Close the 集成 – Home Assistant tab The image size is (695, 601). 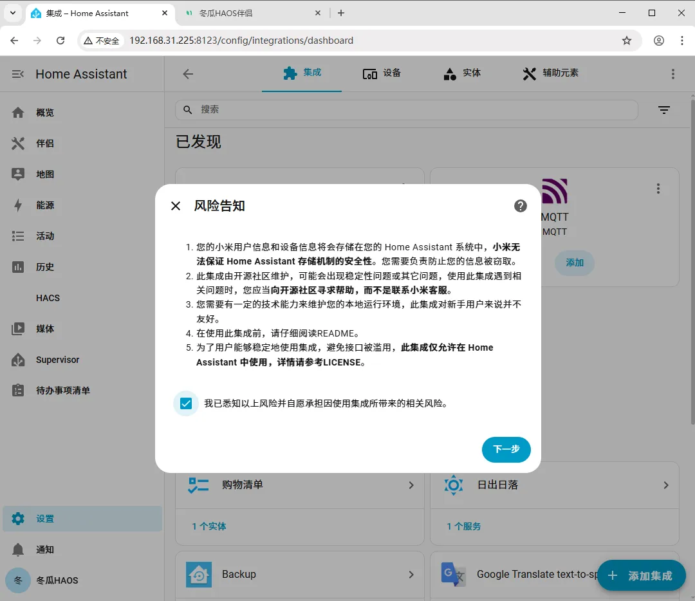click(165, 14)
